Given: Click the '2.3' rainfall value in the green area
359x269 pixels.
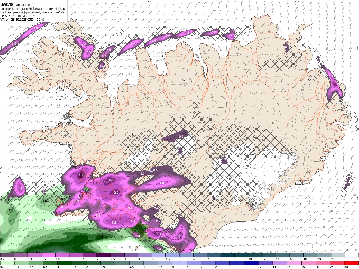Looking at the screenshot, I should [x=38, y=252].
